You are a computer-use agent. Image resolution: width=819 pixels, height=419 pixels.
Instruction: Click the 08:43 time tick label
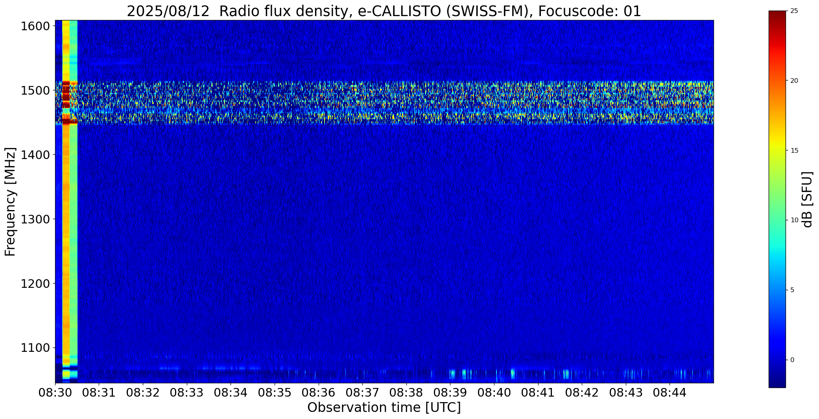click(626, 392)
